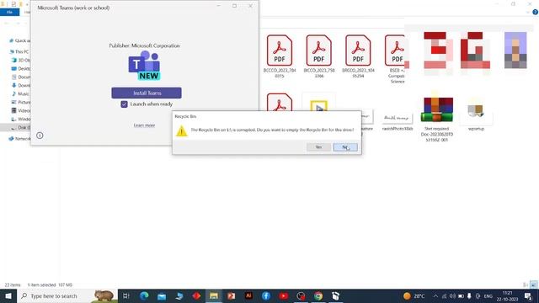Select Network in the navigation pane
The height and width of the screenshot is (303, 539).
pos(20,139)
